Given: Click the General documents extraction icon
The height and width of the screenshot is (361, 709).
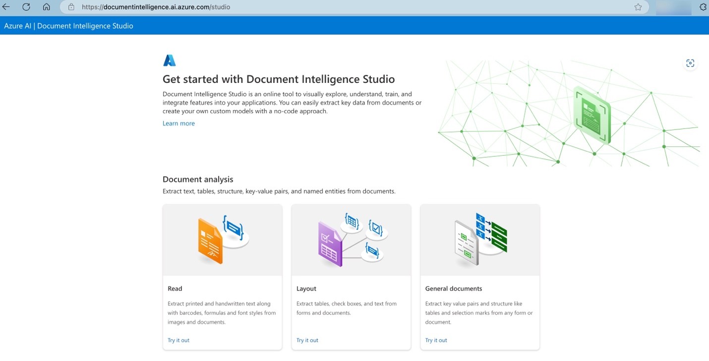Looking at the screenshot, I should 479,240.
